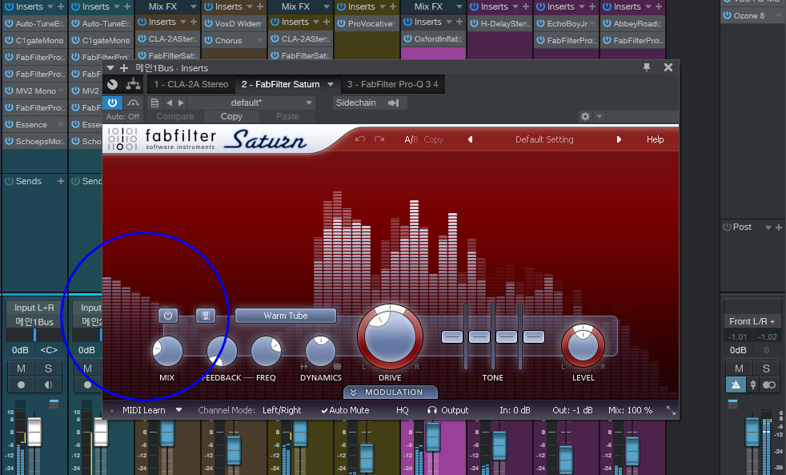Toggle HQ mode in Saturn footer
Image resolution: width=786 pixels, height=475 pixels.
click(x=403, y=410)
